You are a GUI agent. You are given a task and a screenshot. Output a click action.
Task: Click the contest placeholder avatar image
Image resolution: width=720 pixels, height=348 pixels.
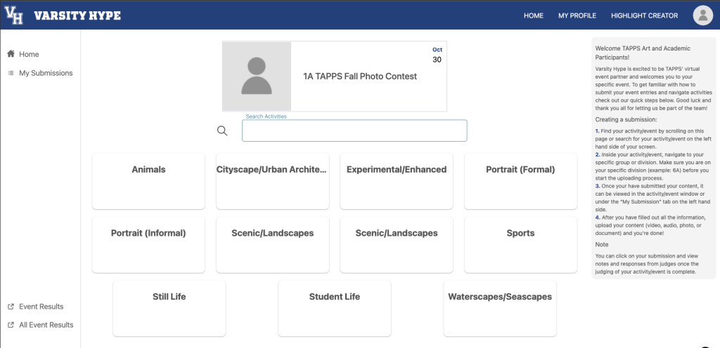(x=257, y=76)
